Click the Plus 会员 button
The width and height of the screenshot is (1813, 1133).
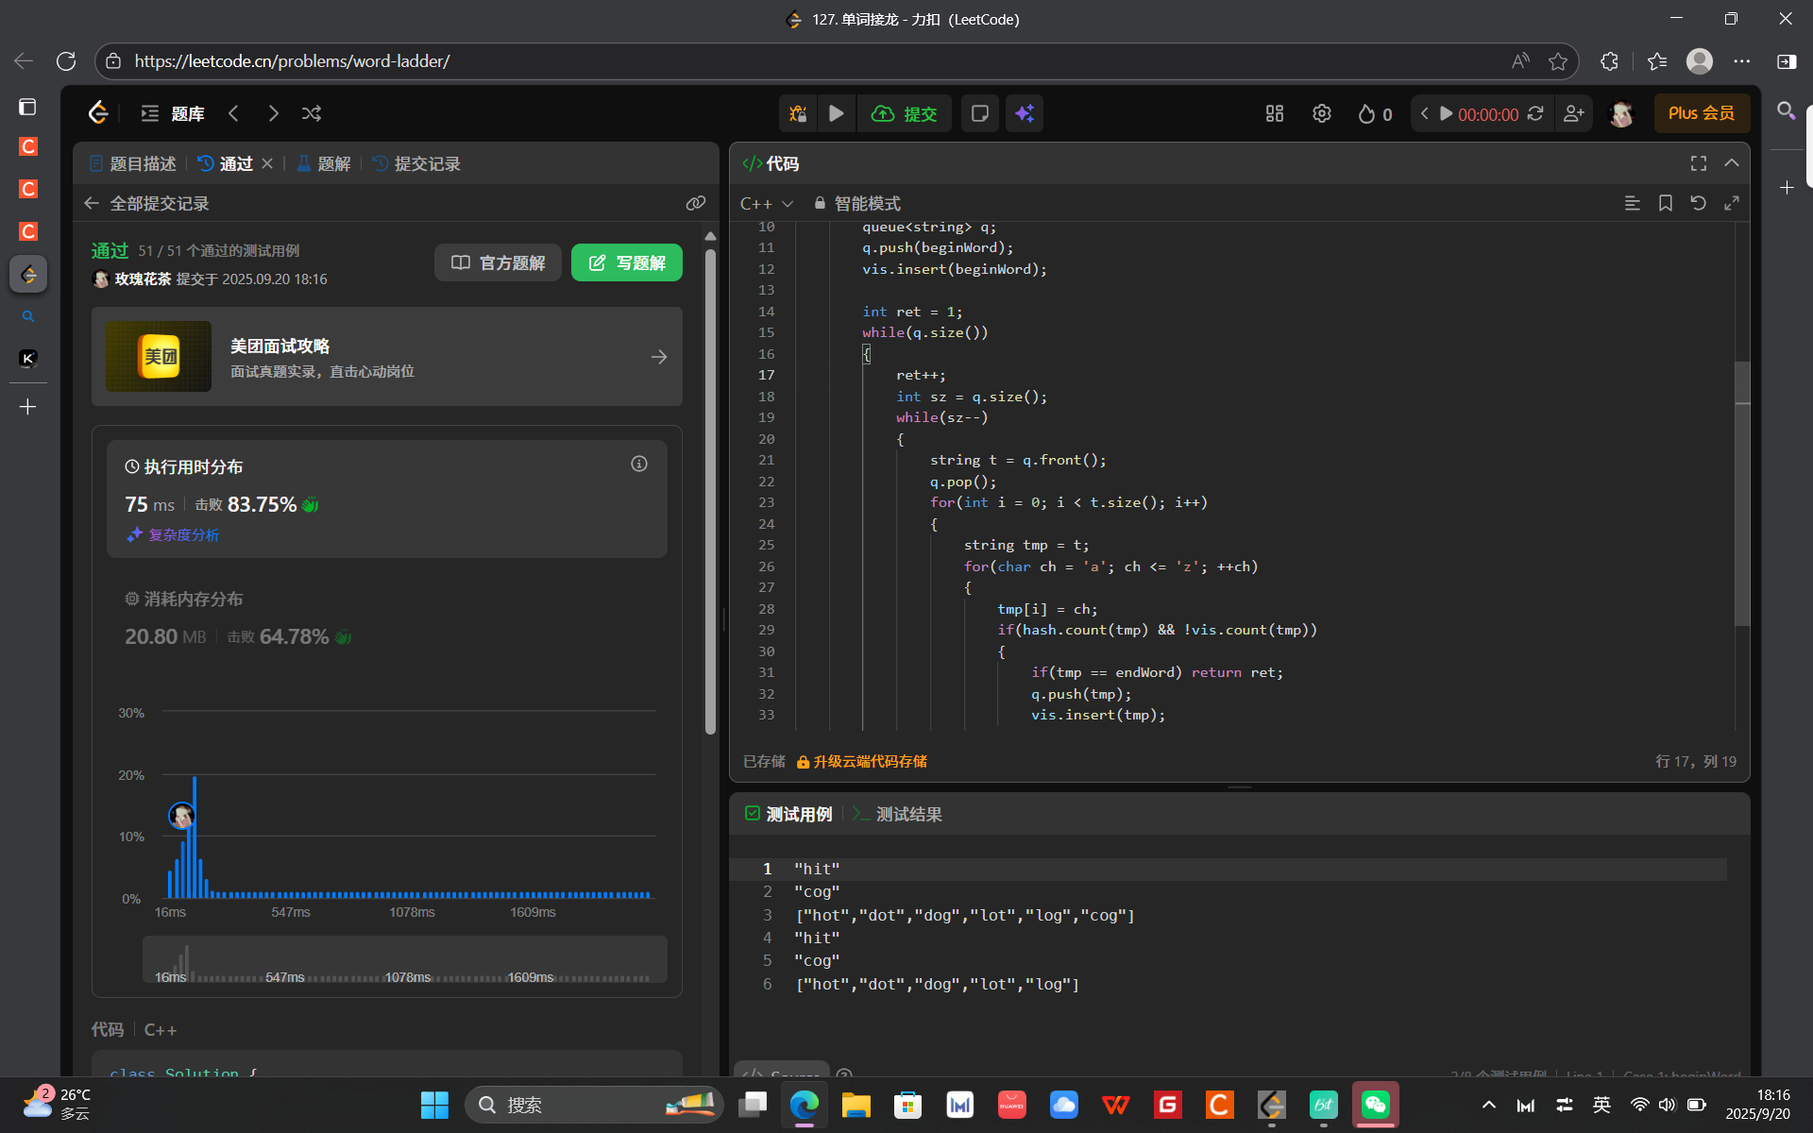coord(1702,113)
